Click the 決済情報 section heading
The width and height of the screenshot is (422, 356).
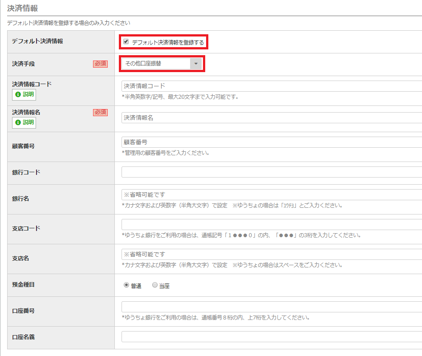(22, 8)
